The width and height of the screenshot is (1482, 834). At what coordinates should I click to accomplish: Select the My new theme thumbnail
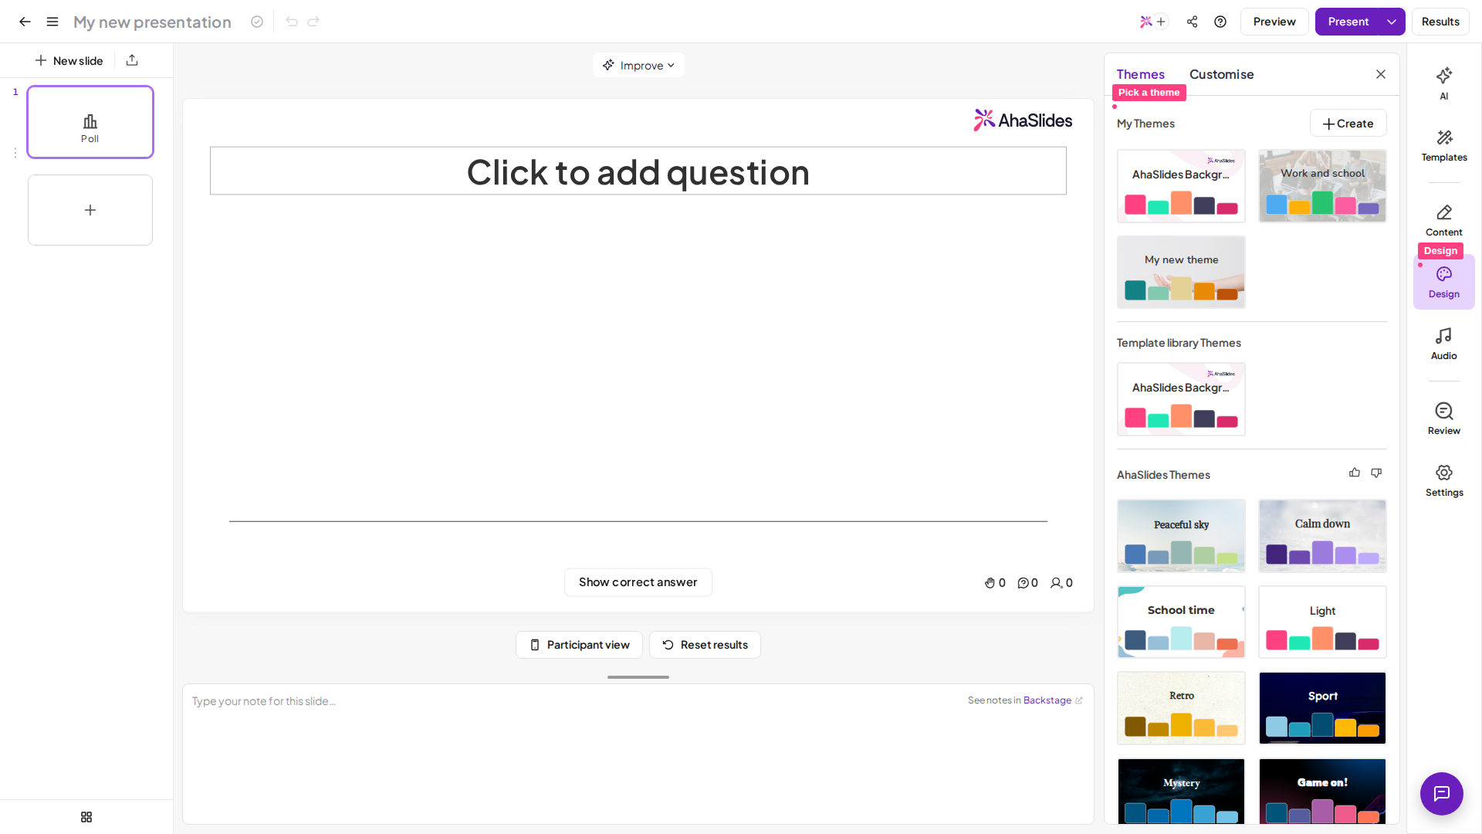tap(1181, 272)
